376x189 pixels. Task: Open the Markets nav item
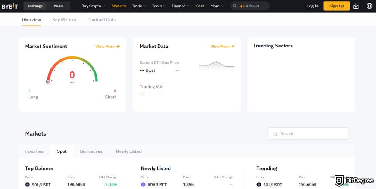[x=118, y=6]
